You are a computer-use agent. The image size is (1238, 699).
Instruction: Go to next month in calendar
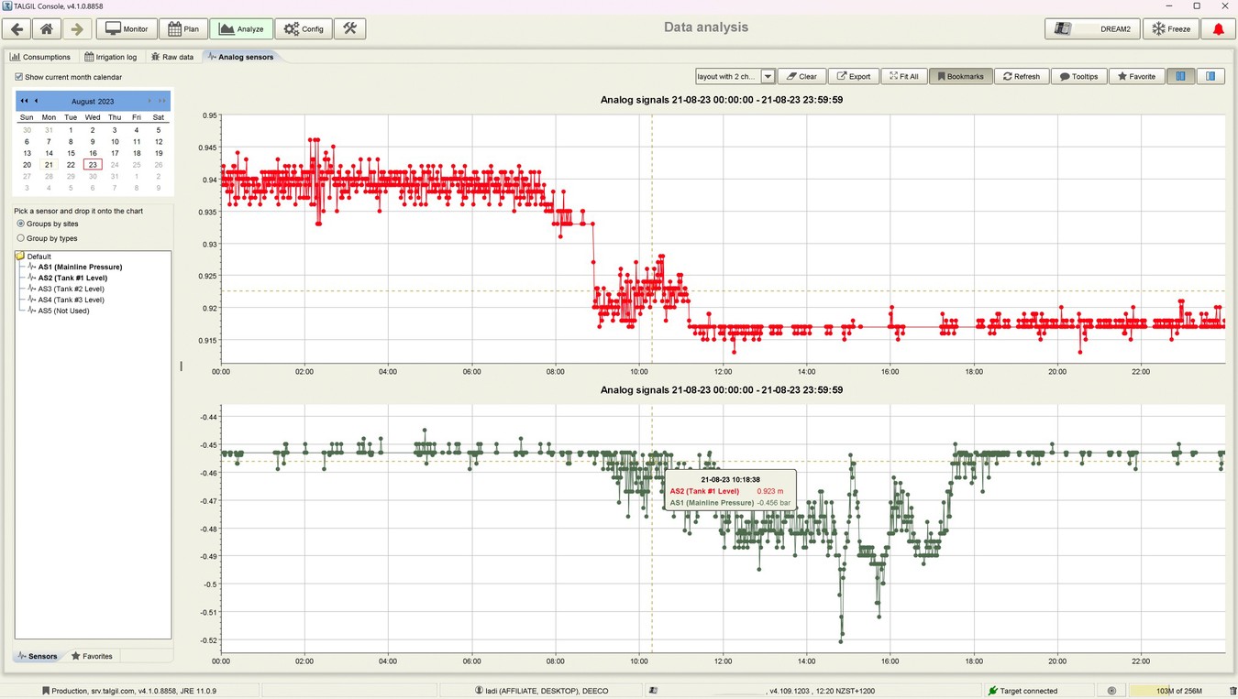[x=149, y=101]
